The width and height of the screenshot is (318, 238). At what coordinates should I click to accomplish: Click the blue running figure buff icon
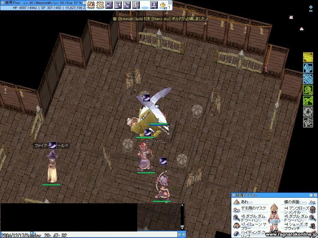coord(308,68)
